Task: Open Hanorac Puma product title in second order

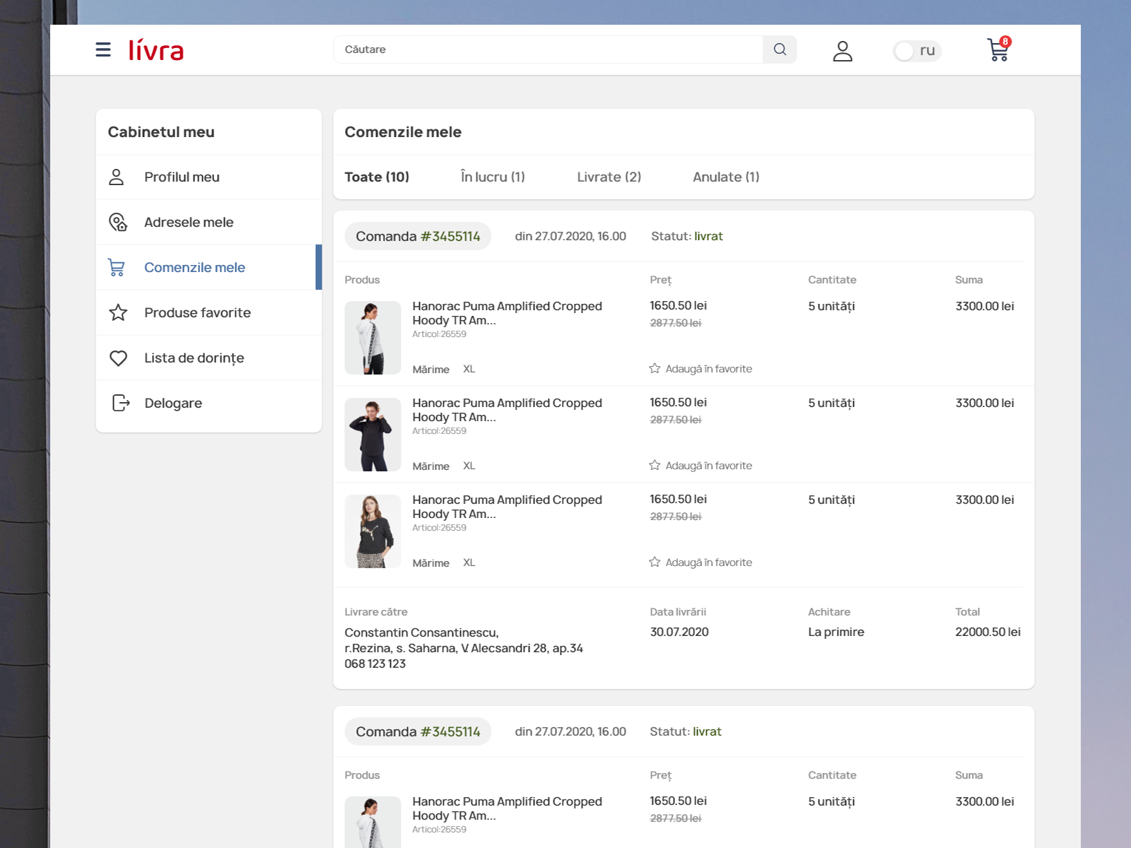Action: tap(507, 808)
